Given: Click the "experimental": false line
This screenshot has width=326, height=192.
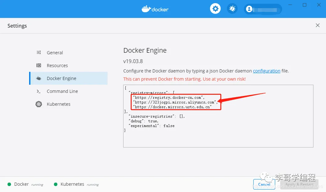Looking at the screenshot, I should coord(152,126).
